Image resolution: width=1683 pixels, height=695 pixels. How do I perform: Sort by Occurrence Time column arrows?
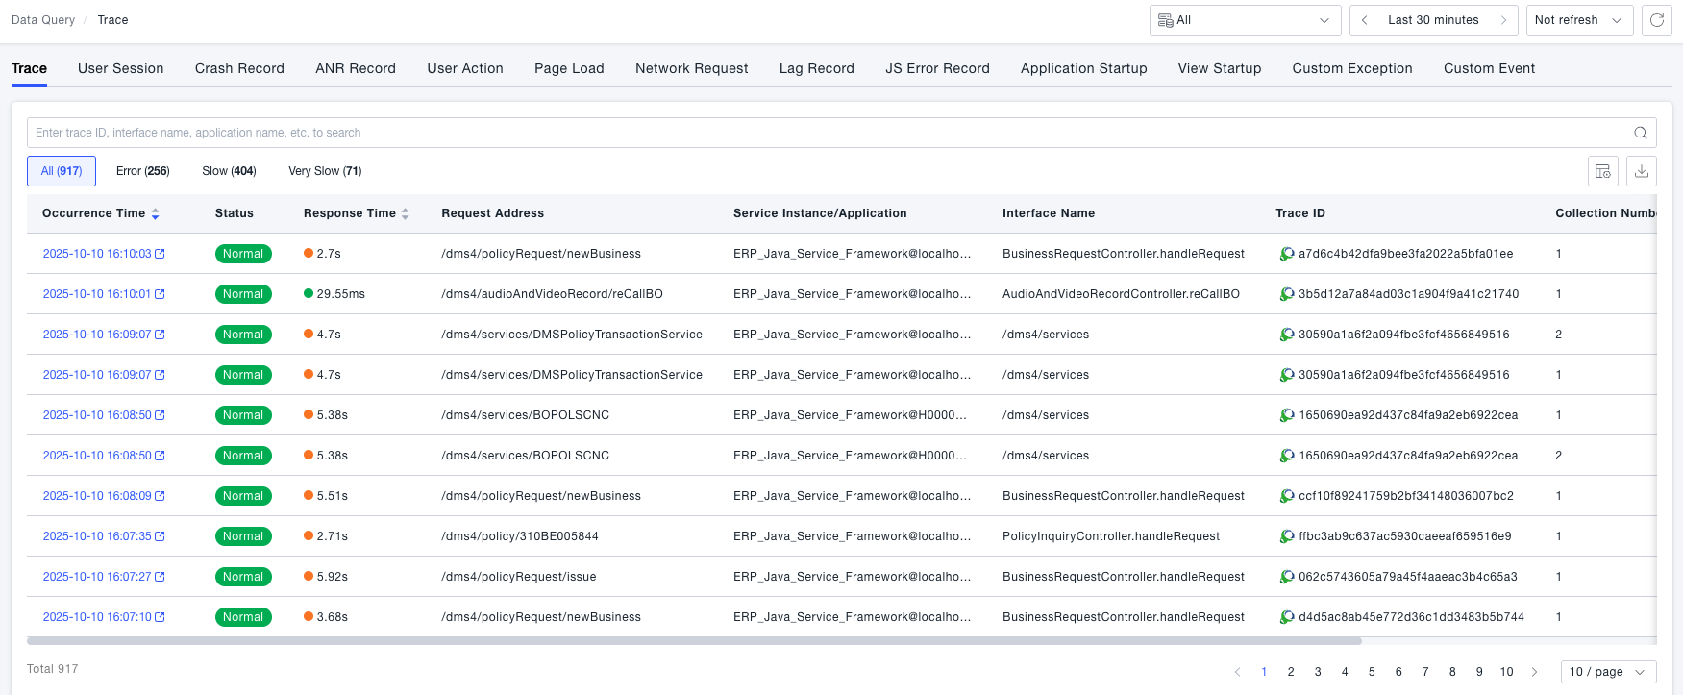[155, 213]
